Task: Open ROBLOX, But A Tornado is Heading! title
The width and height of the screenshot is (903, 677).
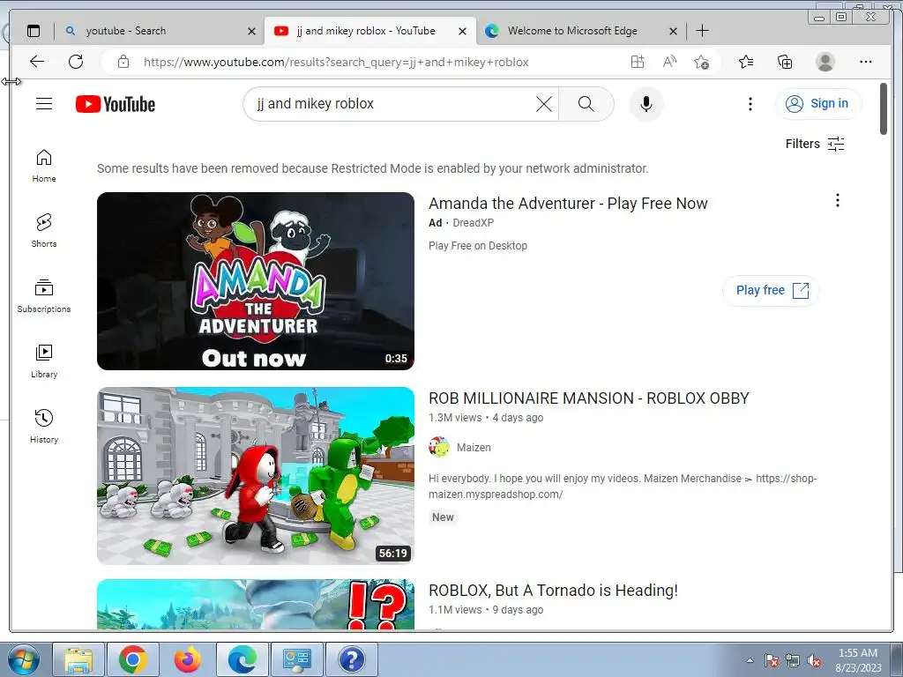Action: pyautogui.click(x=553, y=590)
